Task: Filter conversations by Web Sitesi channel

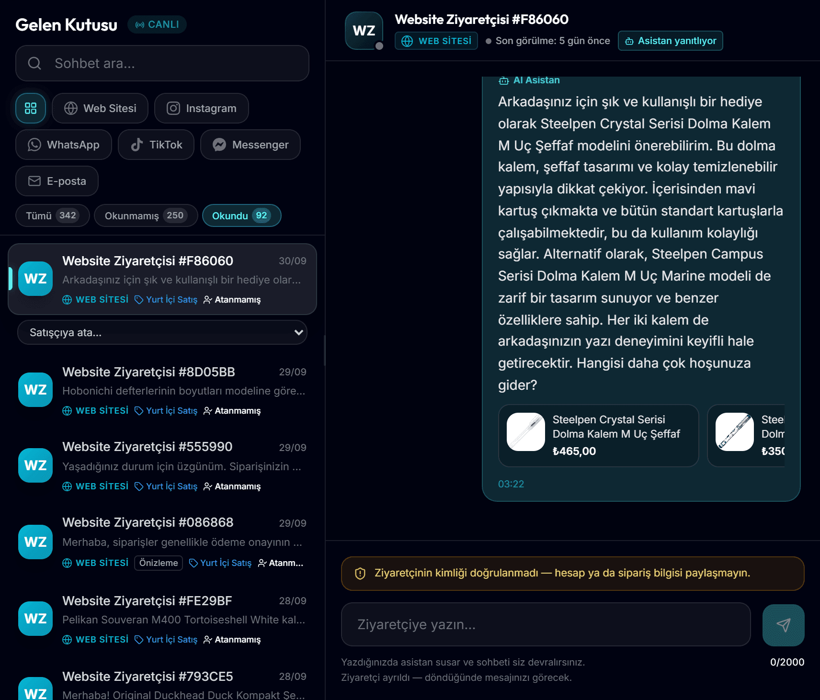Action: (100, 108)
